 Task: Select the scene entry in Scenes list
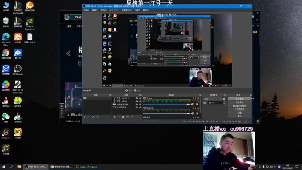point(97,98)
